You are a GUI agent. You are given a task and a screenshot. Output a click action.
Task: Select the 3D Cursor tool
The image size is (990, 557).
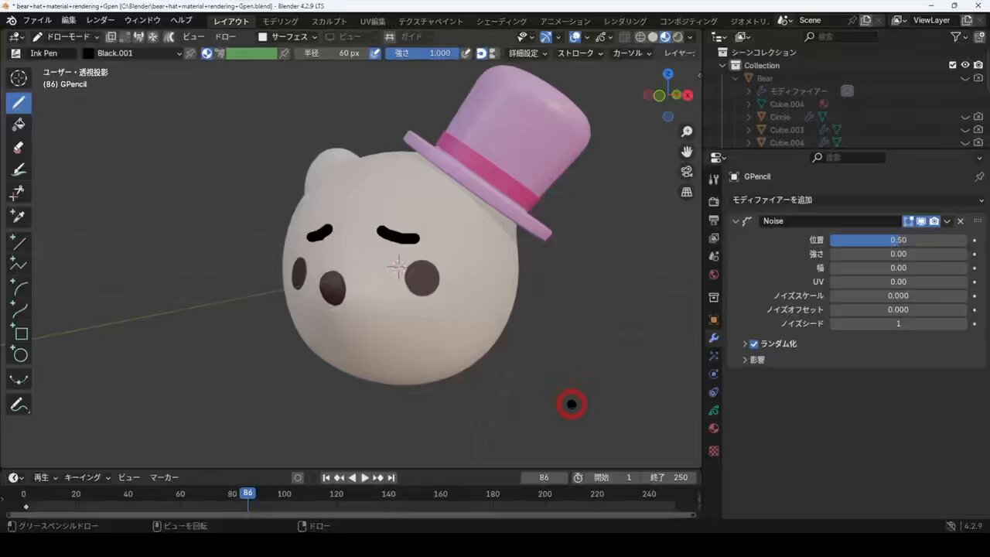pos(19,77)
